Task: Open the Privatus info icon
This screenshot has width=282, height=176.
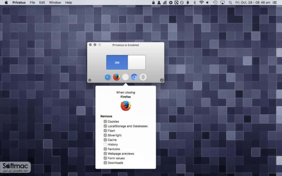Action: coord(162,80)
